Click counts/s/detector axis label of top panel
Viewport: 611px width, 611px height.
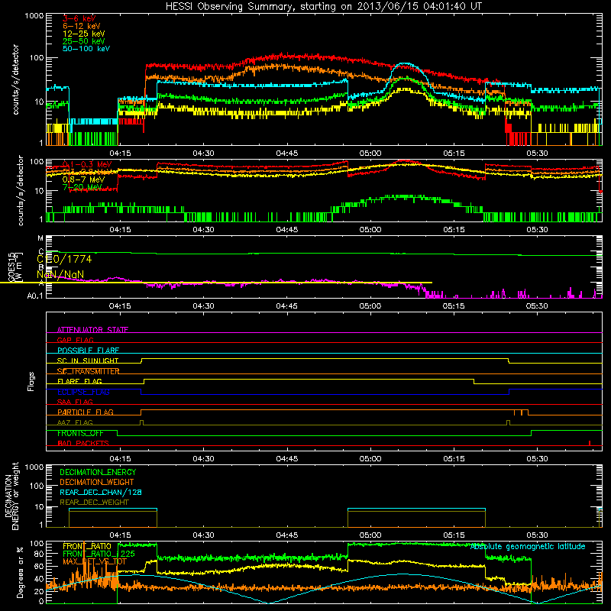click(15, 79)
